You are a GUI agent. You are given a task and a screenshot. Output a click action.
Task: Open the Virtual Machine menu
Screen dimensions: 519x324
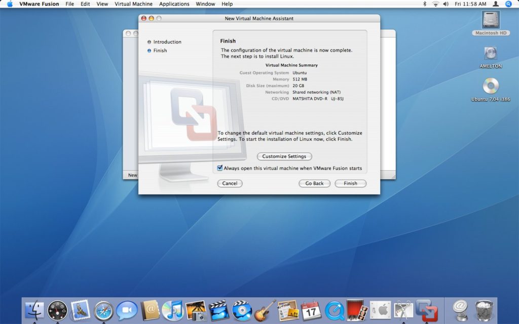click(133, 4)
